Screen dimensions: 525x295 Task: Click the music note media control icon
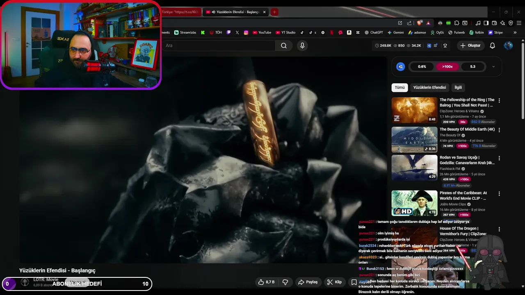click(478, 23)
